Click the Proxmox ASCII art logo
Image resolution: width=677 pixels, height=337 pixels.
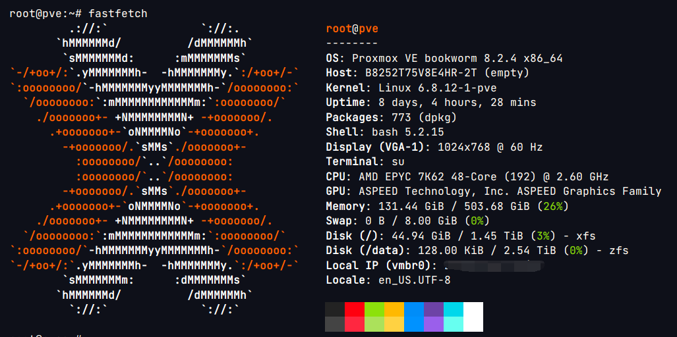(154, 169)
